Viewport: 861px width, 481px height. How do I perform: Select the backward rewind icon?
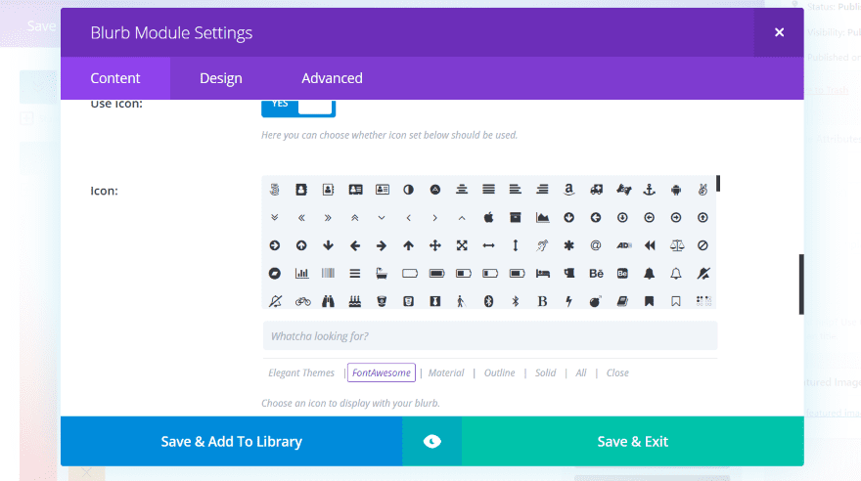pos(649,245)
